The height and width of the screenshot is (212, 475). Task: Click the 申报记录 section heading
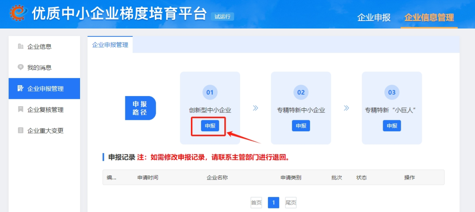pyautogui.click(x=122, y=157)
